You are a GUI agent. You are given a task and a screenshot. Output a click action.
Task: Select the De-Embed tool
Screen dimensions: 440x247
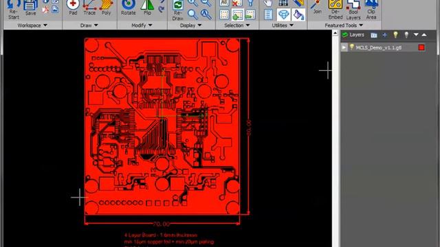coord(335,10)
